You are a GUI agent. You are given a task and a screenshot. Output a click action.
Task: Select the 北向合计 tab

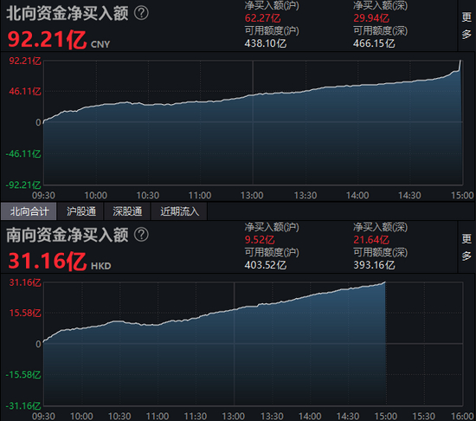pyautogui.click(x=29, y=211)
